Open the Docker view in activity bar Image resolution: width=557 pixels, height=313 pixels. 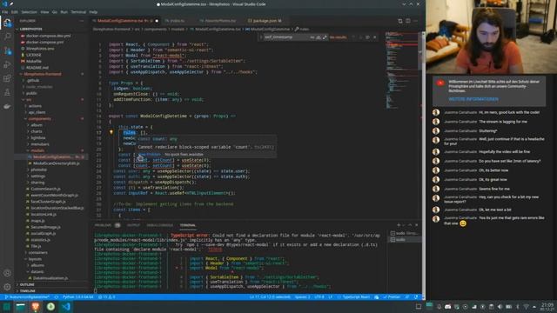[7, 106]
